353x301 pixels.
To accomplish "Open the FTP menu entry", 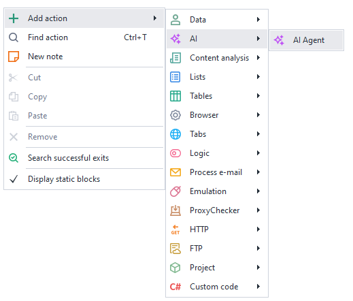I will (x=217, y=249).
